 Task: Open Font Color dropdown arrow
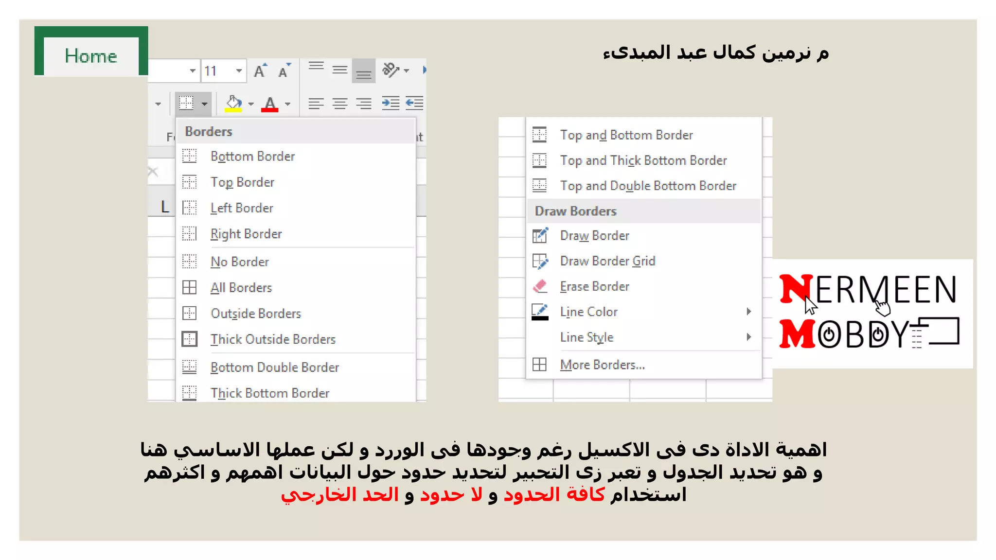[288, 104]
